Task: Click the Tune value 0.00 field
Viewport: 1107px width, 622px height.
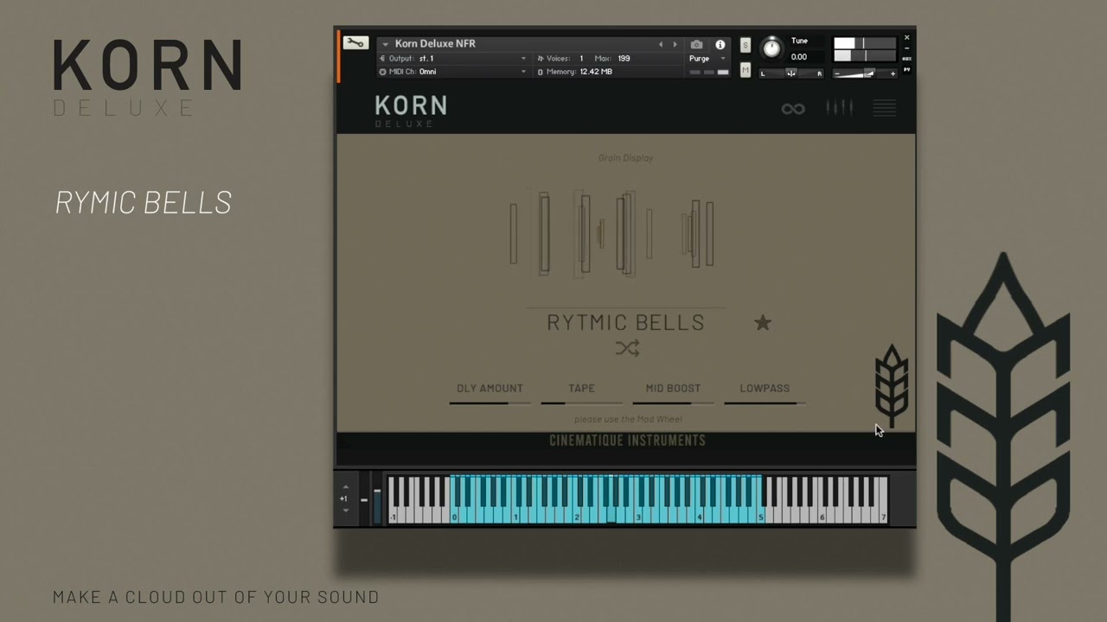Action: point(799,57)
